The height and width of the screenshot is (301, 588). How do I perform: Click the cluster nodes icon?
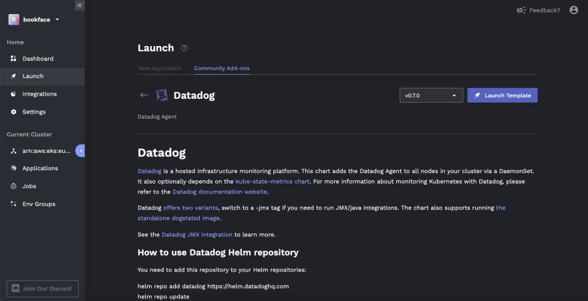(13, 151)
